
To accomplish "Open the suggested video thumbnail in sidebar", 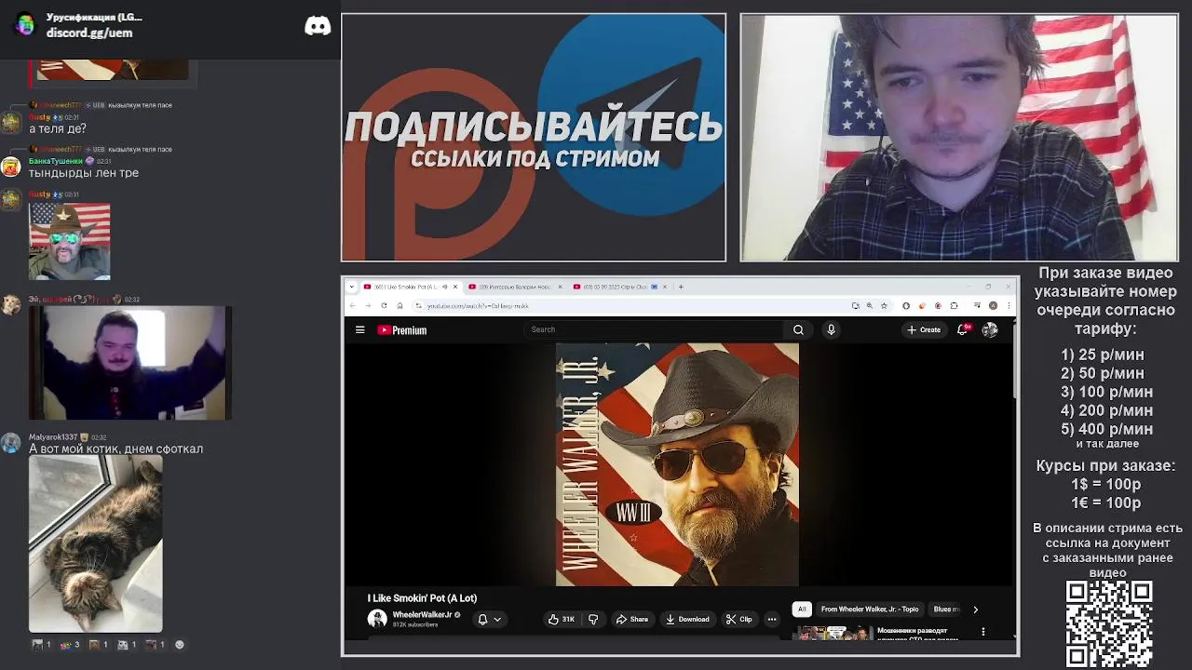I will click(x=833, y=633).
